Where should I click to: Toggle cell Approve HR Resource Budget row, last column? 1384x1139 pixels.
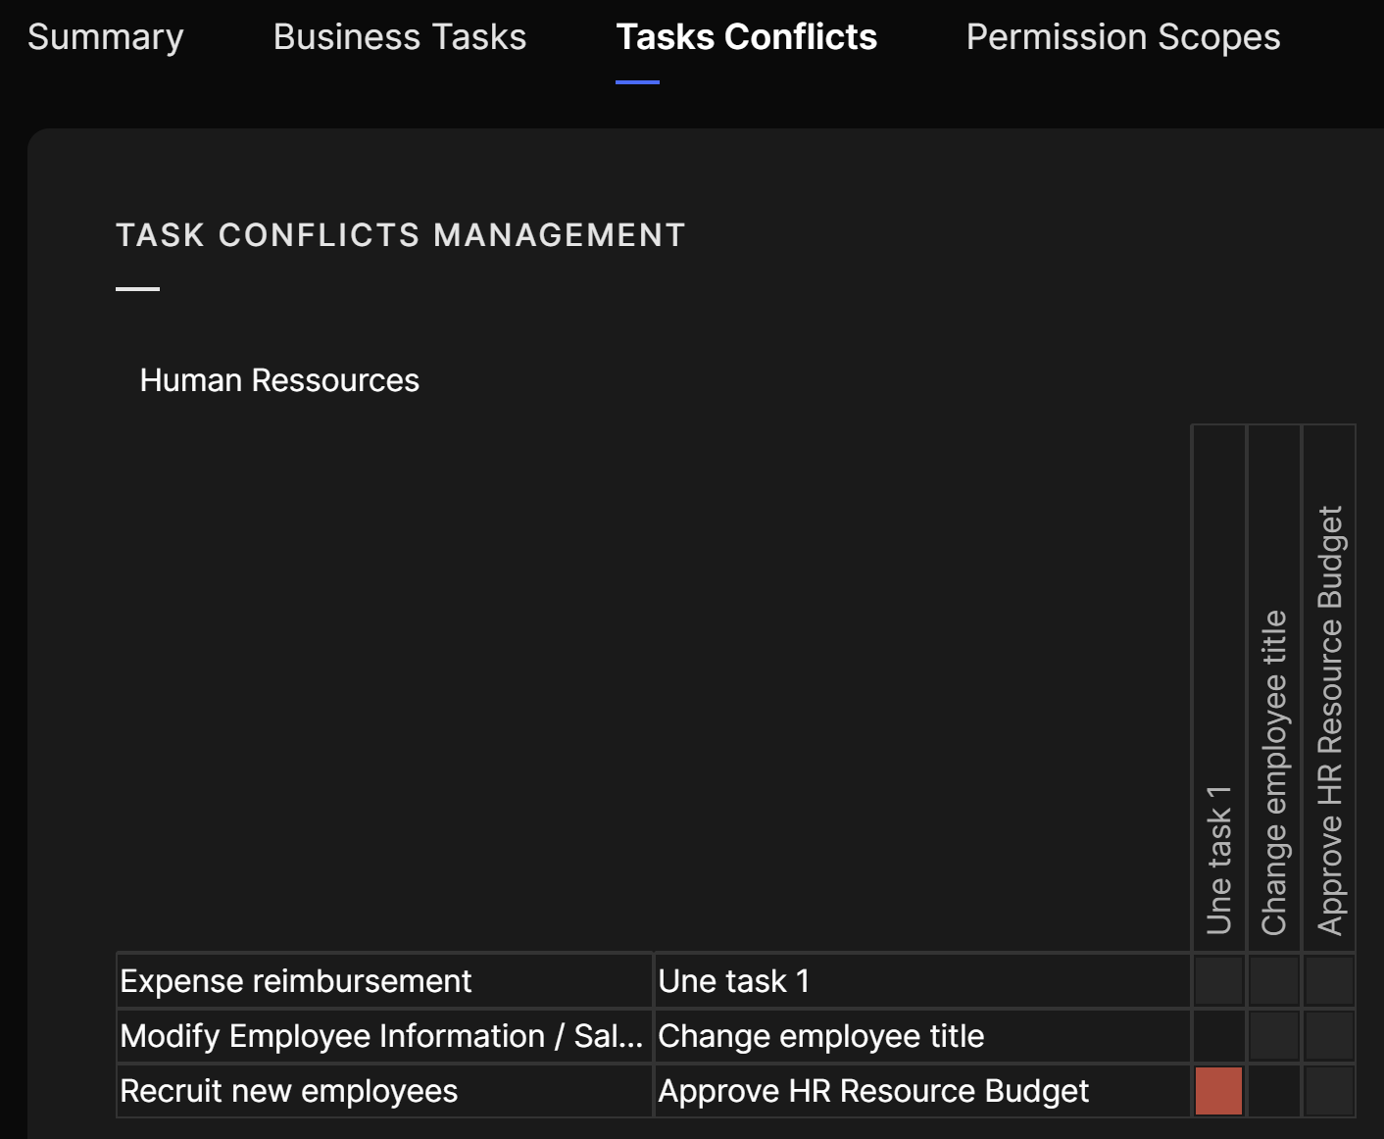[1328, 1091]
